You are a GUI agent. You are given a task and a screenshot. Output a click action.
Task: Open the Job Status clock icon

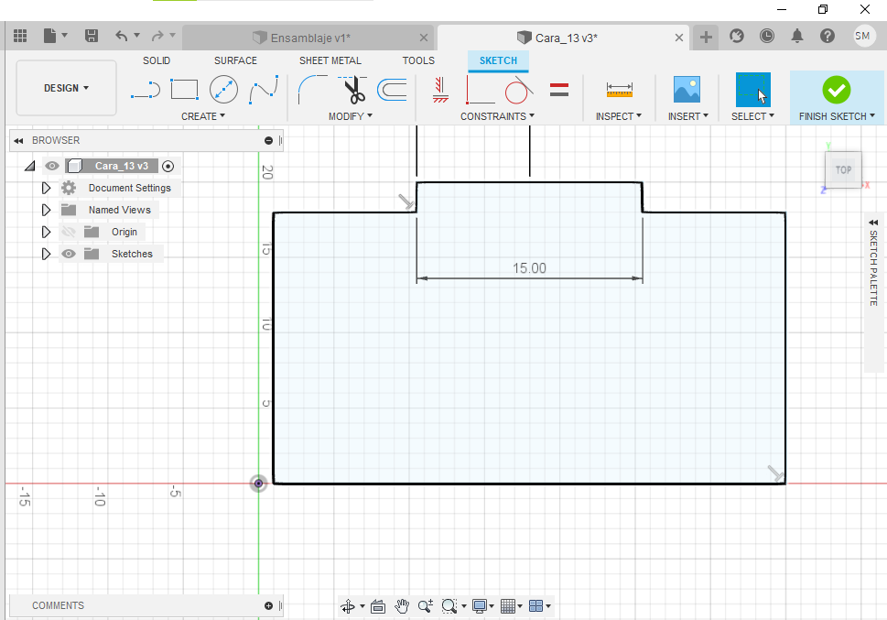pyautogui.click(x=766, y=37)
